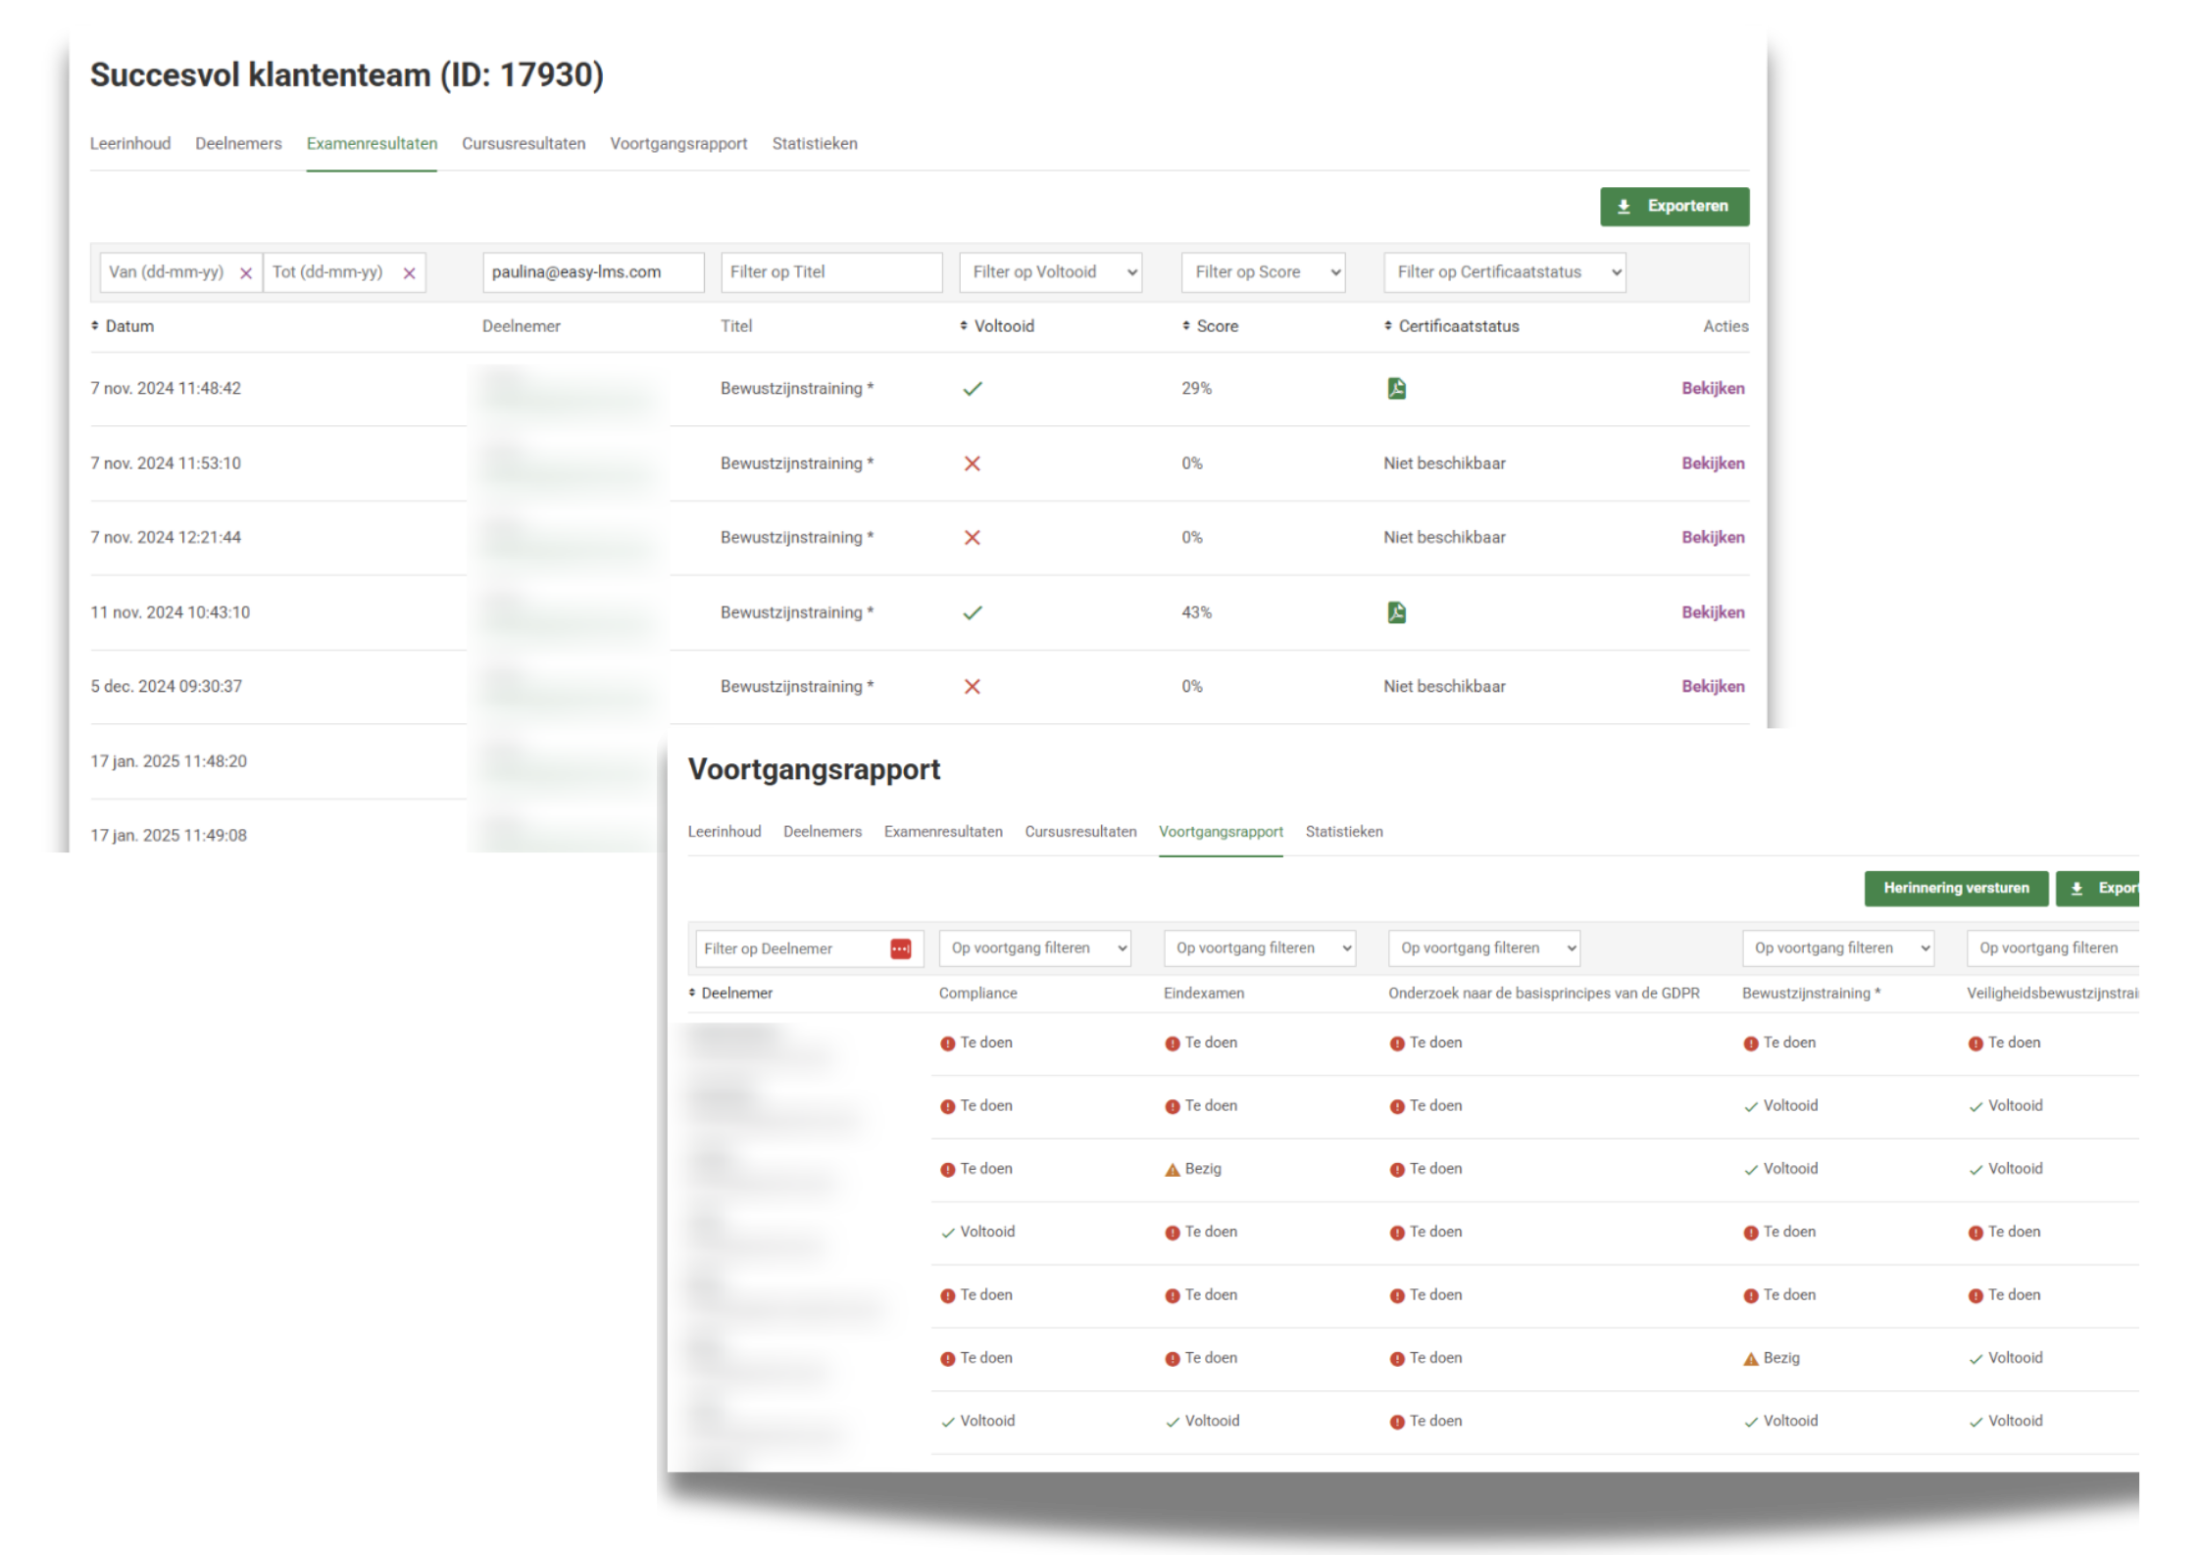Viewport: 2201px width, 1555px height.
Task: Click the Filter op Titel input field
Action: (x=830, y=272)
